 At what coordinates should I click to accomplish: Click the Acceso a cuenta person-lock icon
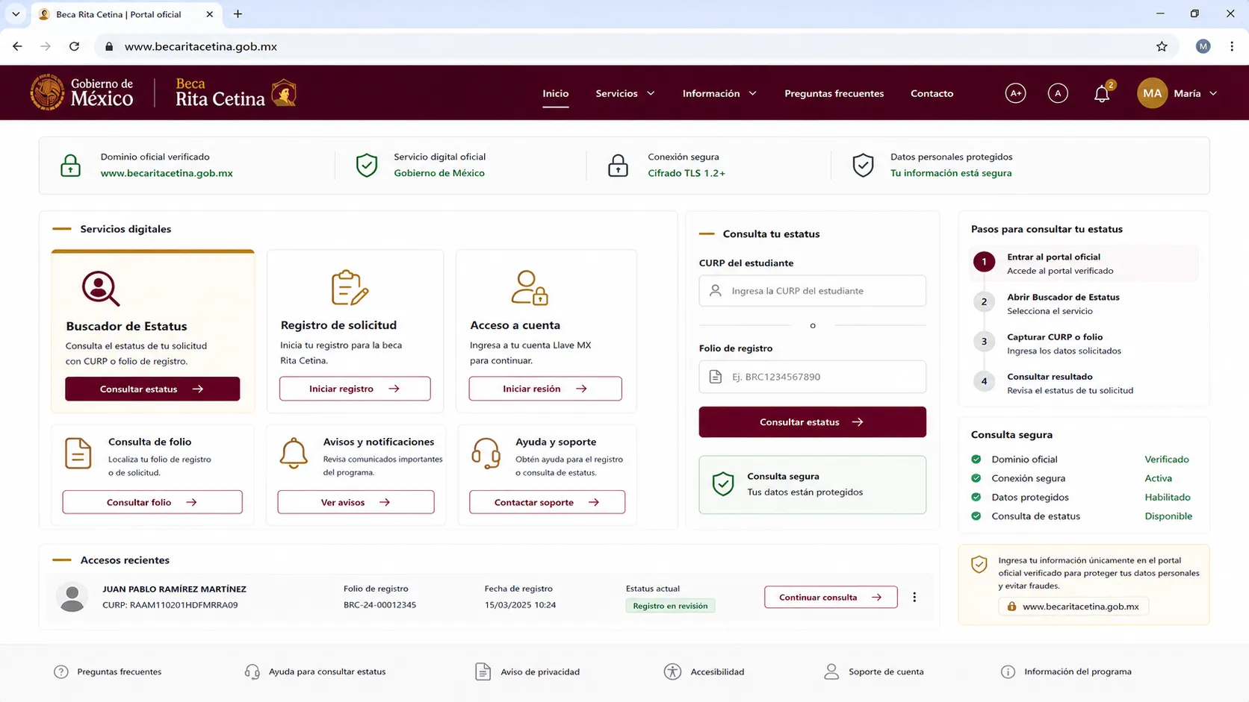530,287
